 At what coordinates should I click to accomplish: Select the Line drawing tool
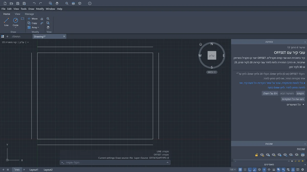6,22
